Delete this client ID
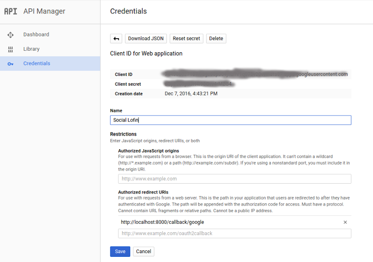 [x=216, y=39]
